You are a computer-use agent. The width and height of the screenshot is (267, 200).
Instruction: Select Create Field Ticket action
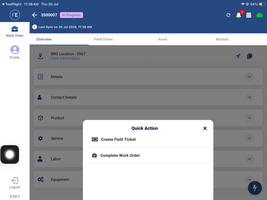pyautogui.click(x=148, y=140)
